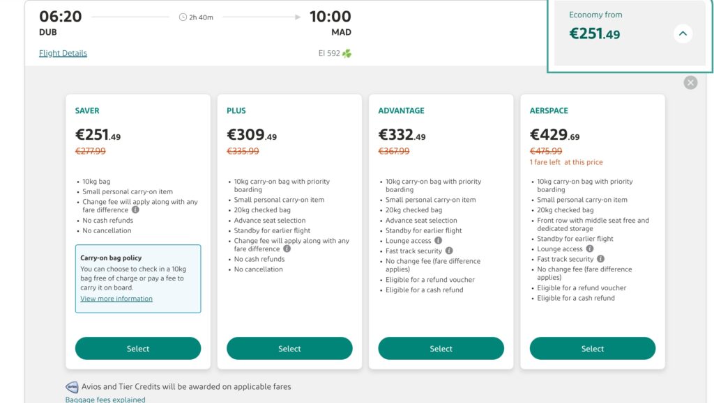
Task: Open View more information link
Action: point(116,299)
